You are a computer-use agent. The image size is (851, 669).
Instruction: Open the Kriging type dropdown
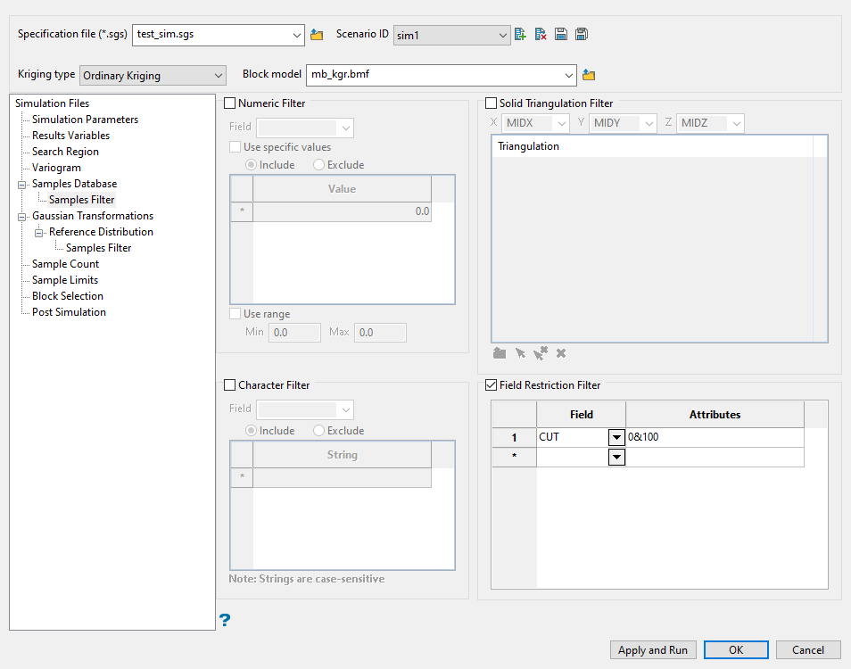[x=153, y=76]
